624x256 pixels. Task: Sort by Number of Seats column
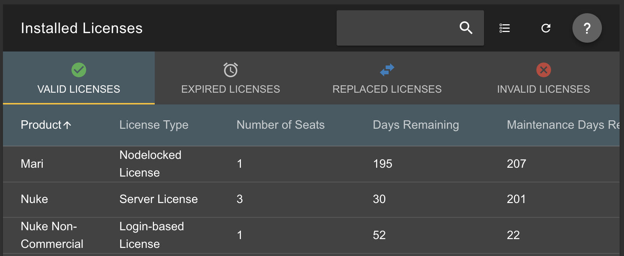coord(280,125)
